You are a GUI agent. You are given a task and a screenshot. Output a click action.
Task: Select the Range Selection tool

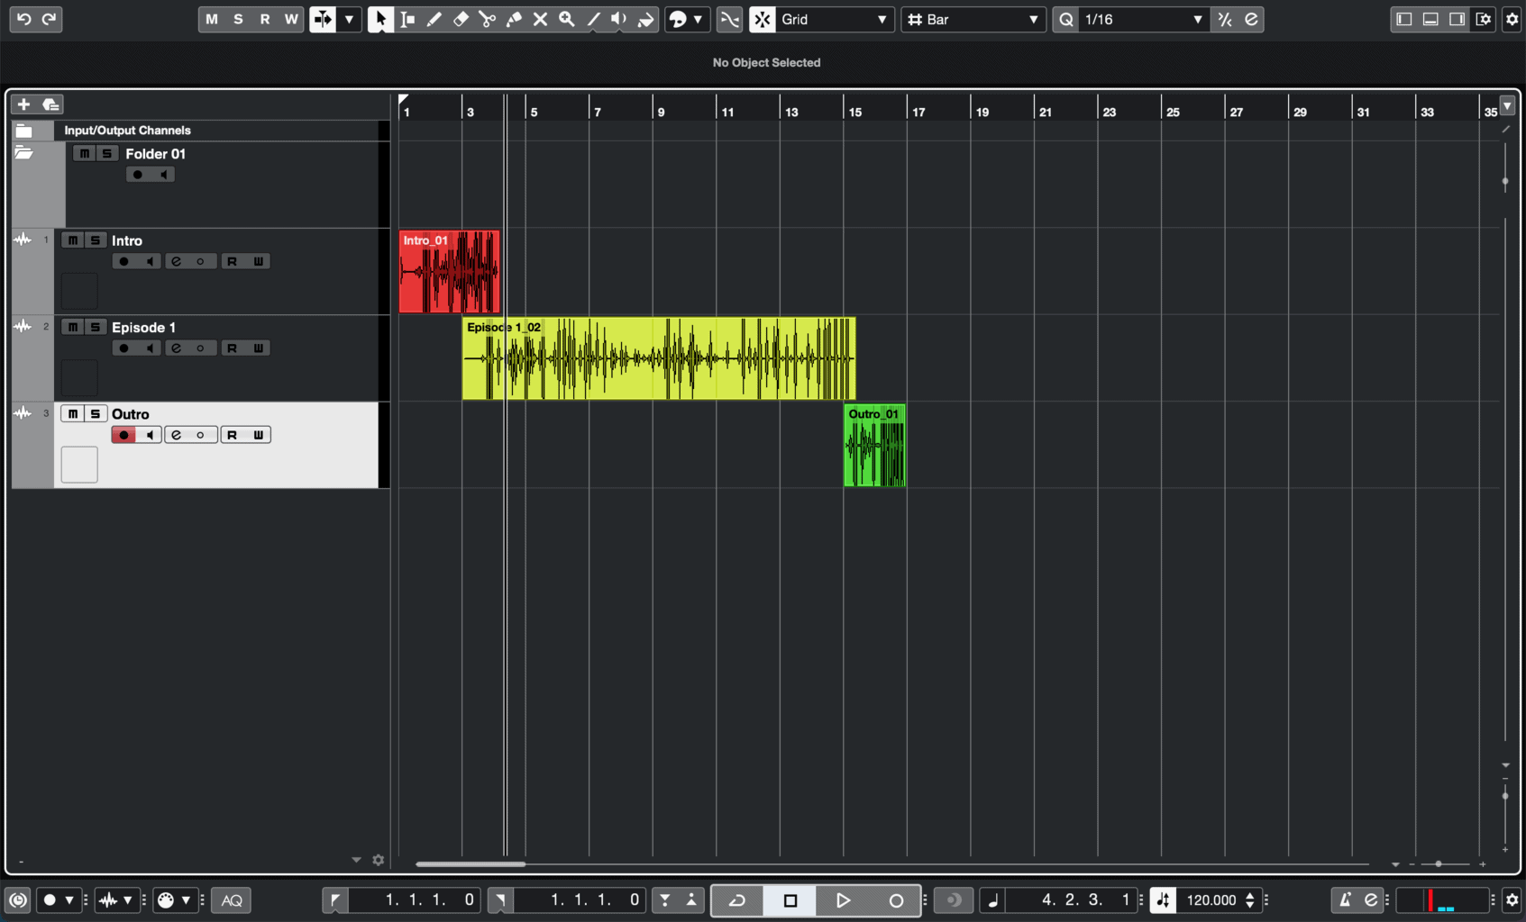[x=407, y=19]
